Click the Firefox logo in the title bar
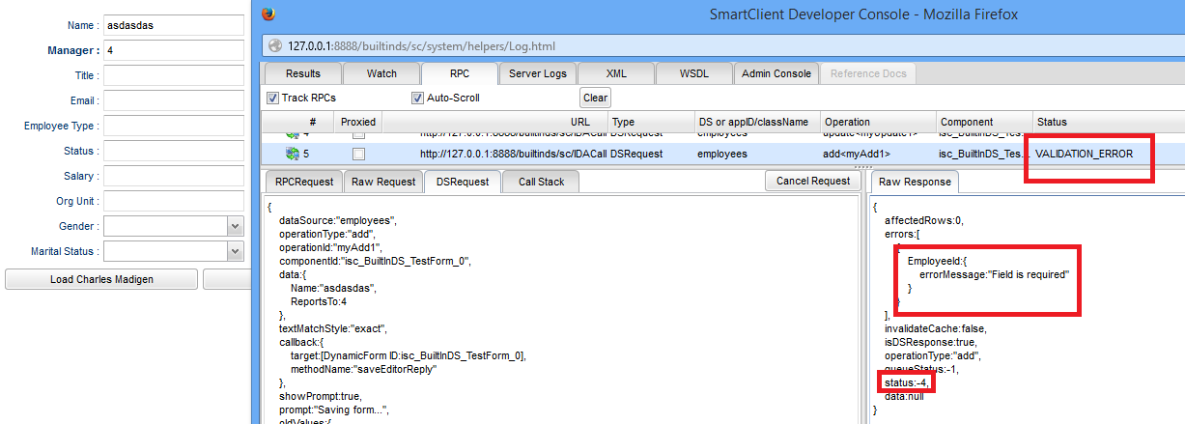Screen dimensions: 1185x424 tap(269, 14)
